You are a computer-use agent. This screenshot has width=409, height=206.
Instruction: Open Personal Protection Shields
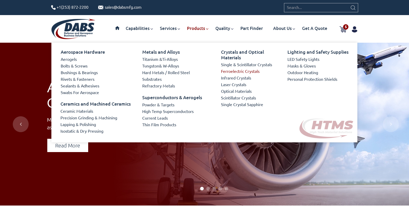click(312, 79)
